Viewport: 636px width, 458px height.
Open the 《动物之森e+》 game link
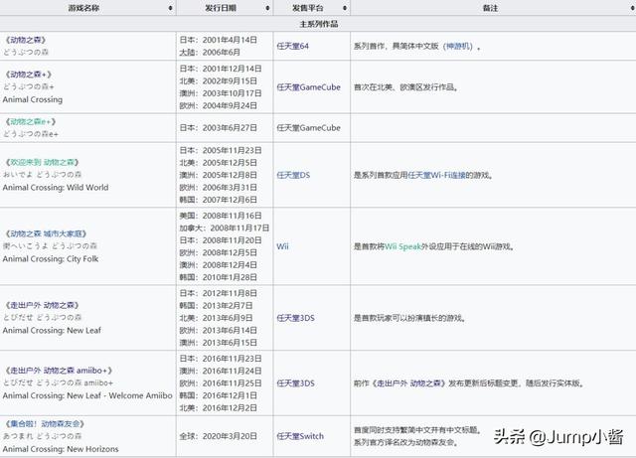pos(30,121)
